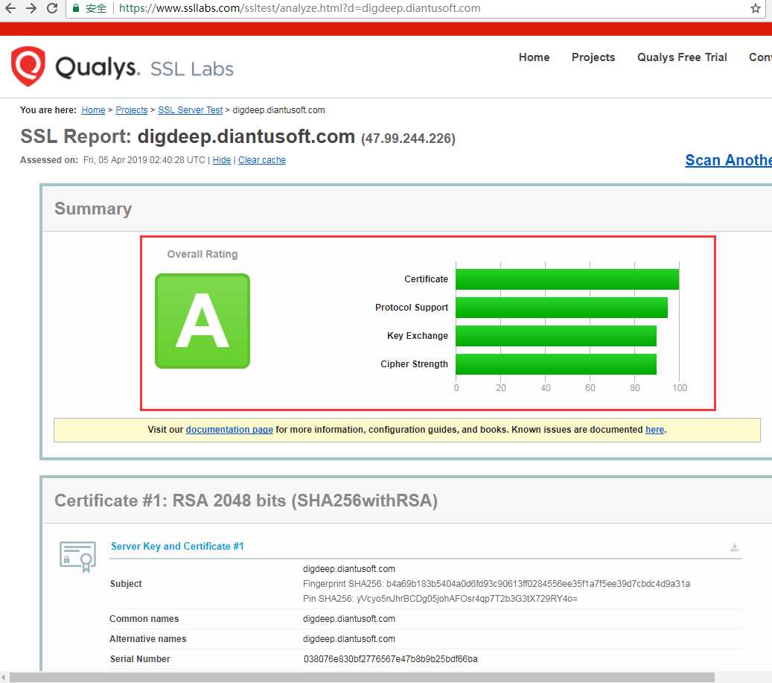Click the Server Key and Certificate #1 heading

(x=177, y=546)
